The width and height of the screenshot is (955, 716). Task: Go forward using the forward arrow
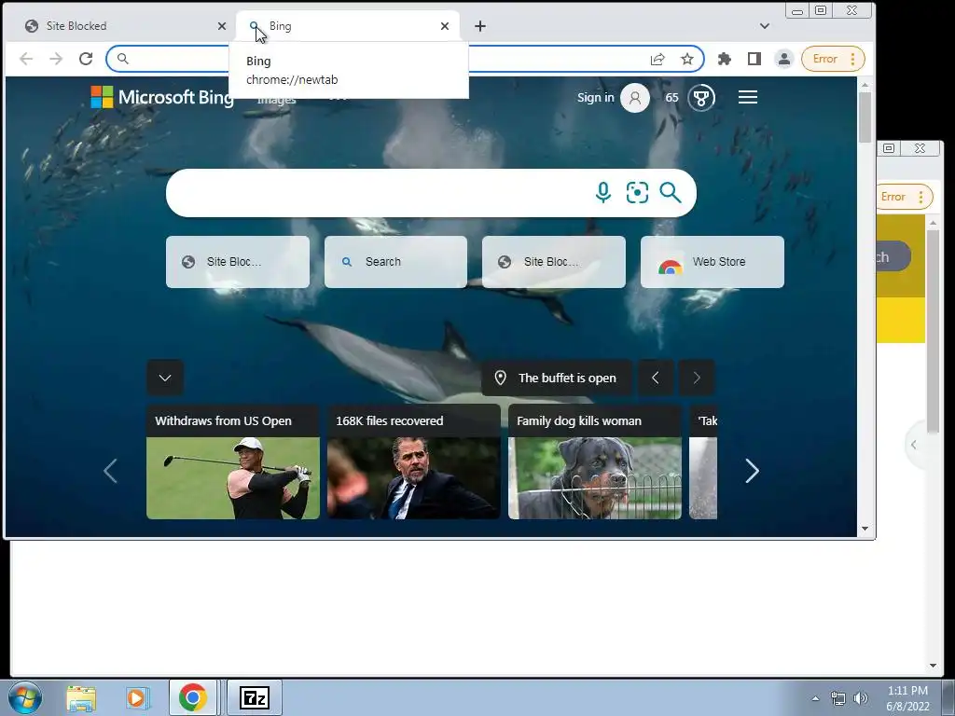click(56, 59)
